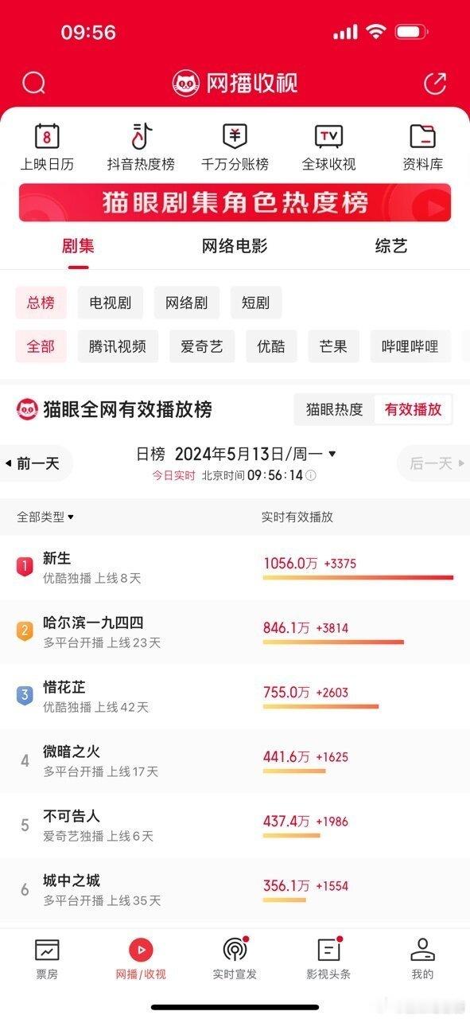Expand the 全部类型 dropdown
Image resolution: width=470 pixels, height=1019 pixels.
coord(45,517)
